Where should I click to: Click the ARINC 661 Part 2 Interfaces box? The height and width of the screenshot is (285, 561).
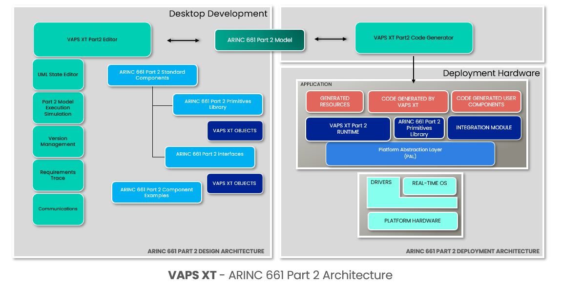pyautogui.click(x=209, y=154)
